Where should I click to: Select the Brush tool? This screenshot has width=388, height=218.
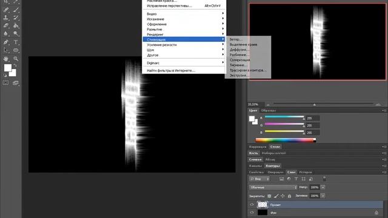[16, 10]
